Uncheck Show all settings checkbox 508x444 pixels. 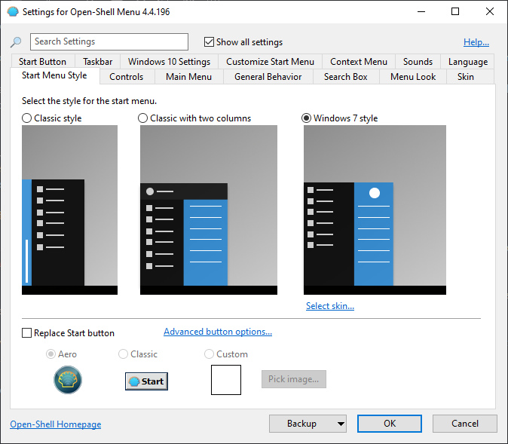[209, 41]
